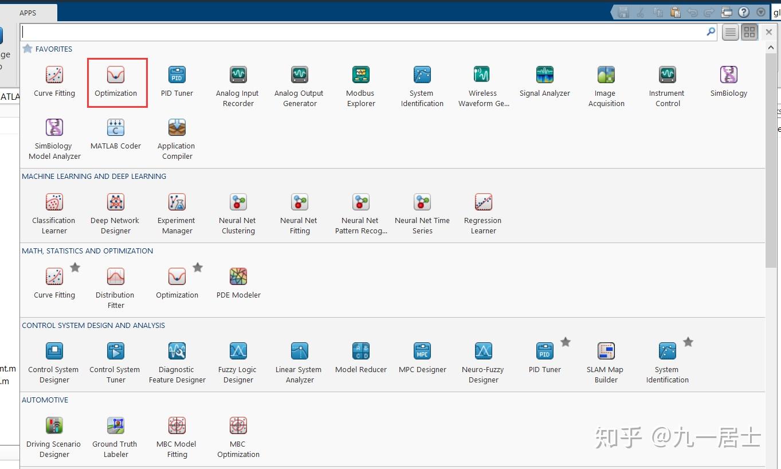The width and height of the screenshot is (781, 469).
Task: Unfavorite the Optimization app via its star
Action: click(x=198, y=267)
